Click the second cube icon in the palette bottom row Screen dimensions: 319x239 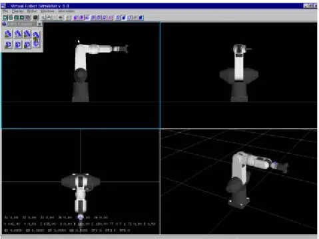tap(17, 44)
